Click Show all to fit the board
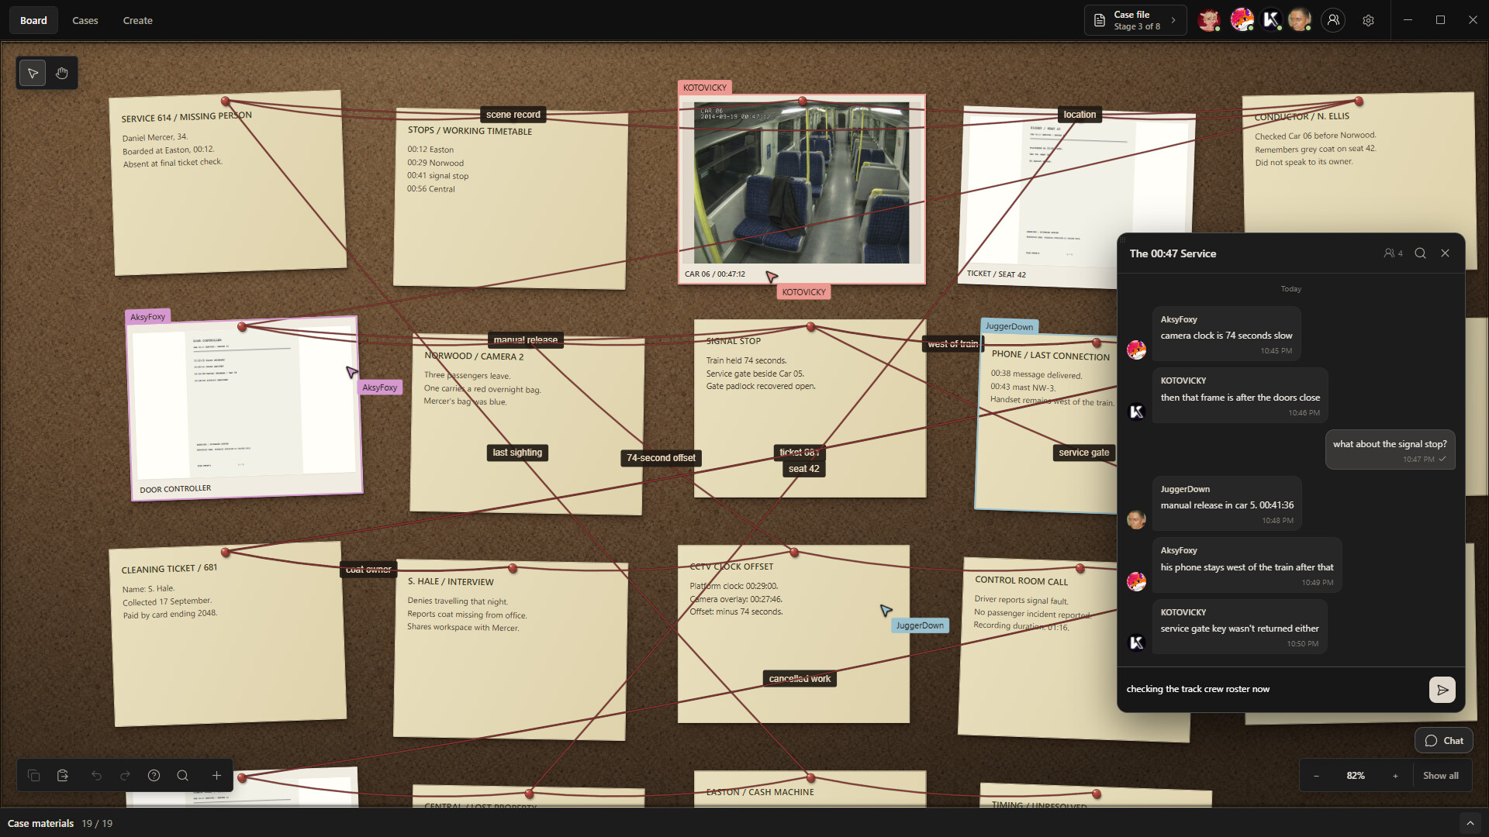 (1440, 776)
